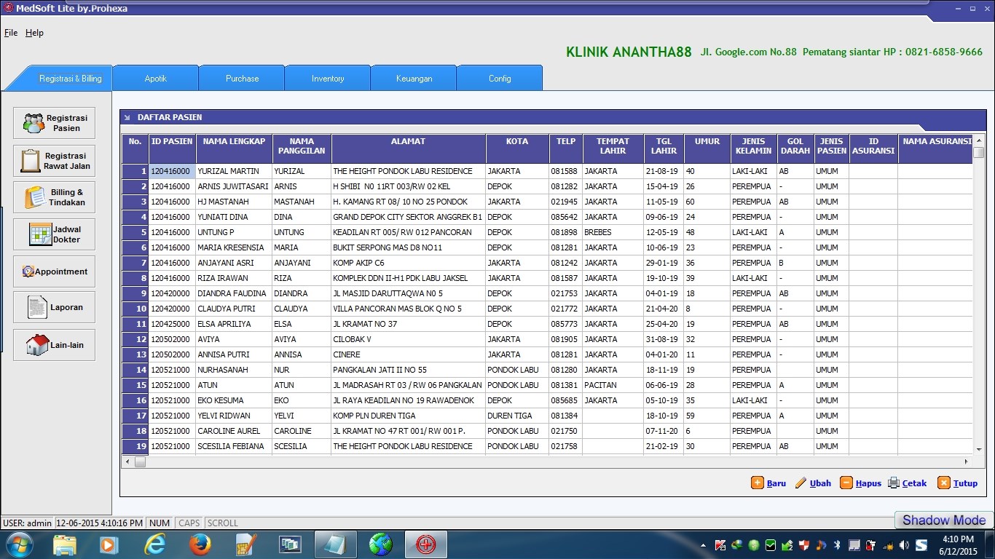Click the pencil Ubah icon
The height and width of the screenshot is (559, 995).
pyautogui.click(x=801, y=483)
